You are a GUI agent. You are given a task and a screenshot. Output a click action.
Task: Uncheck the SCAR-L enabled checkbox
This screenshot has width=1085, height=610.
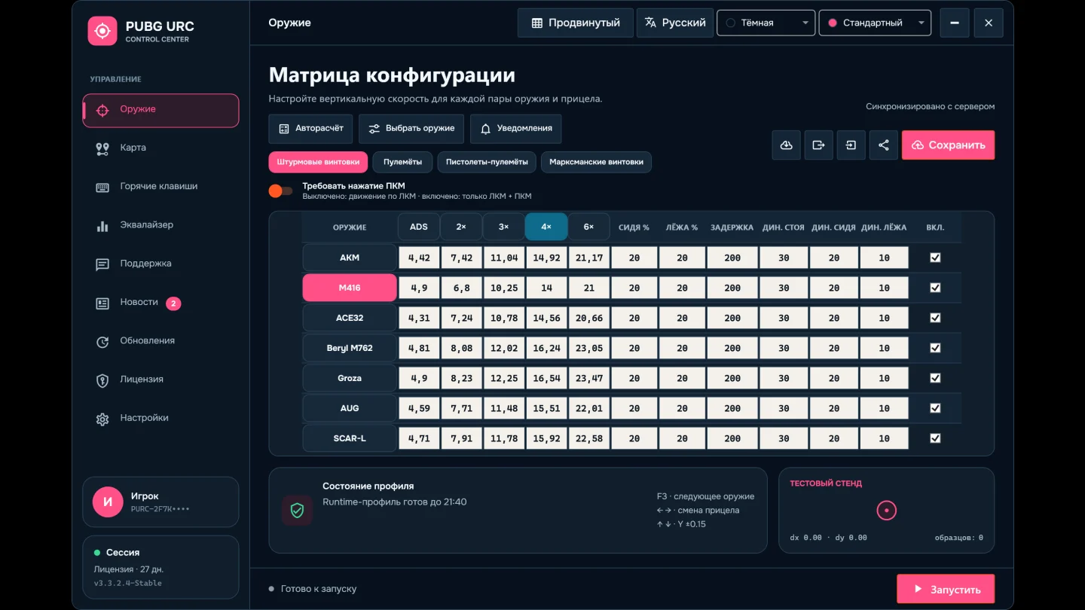coord(935,438)
